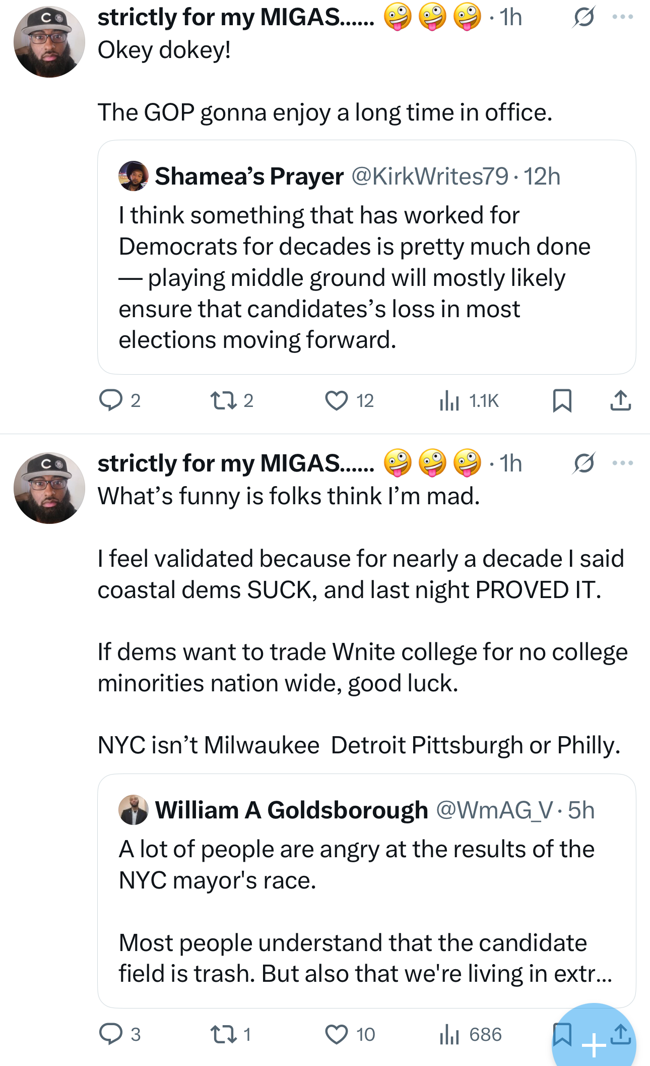Retweet the 'coastal dems SUCK' tweet
This screenshot has height=1066, width=650.
pyautogui.click(x=223, y=1034)
